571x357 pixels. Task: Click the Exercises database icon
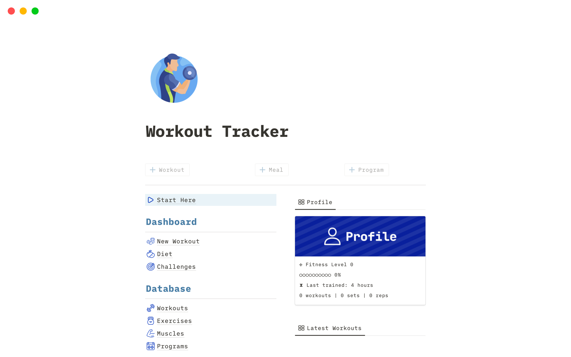pos(150,321)
